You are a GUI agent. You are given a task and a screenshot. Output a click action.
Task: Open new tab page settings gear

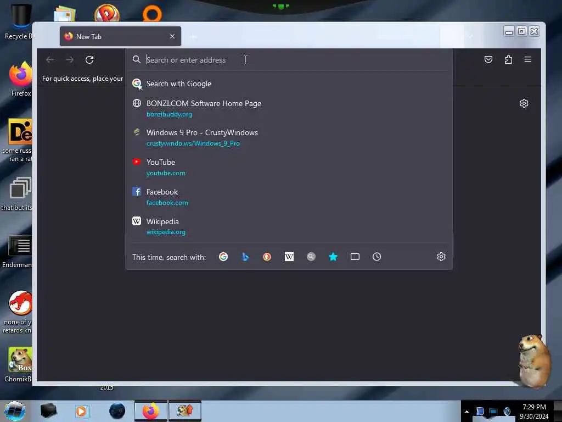point(524,103)
